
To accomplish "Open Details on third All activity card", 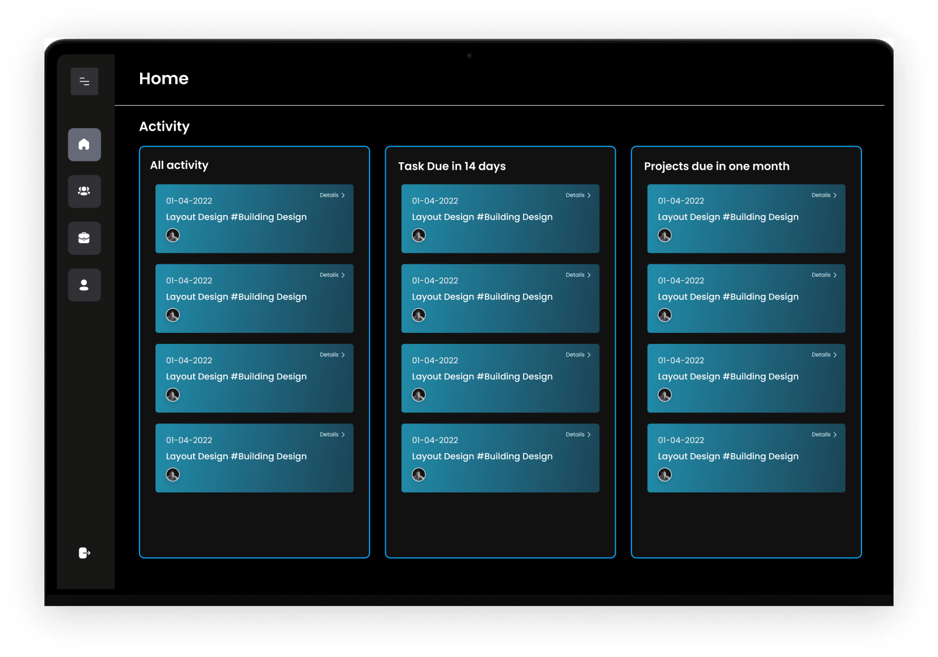I will point(332,355).
